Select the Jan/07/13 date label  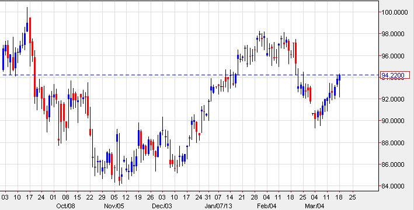pyautogui.click(x=218, y=206)
